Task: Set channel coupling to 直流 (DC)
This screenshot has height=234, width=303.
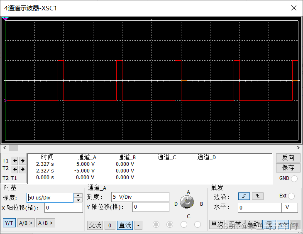Action: pos(125,225)
